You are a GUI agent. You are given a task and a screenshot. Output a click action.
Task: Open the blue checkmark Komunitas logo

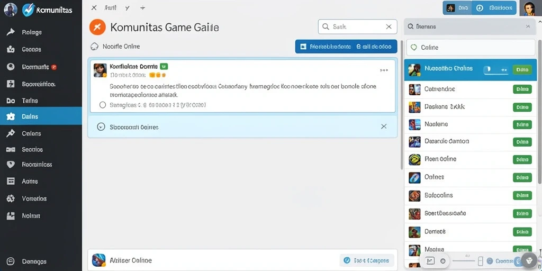(28, 10)
